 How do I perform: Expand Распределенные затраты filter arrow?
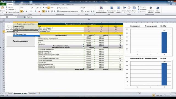coord(83,48)
